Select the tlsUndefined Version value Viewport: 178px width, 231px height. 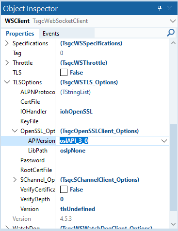78,209
